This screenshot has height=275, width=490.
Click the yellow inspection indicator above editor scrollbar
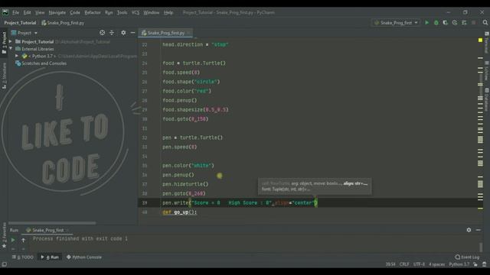(x=480, y=40)
